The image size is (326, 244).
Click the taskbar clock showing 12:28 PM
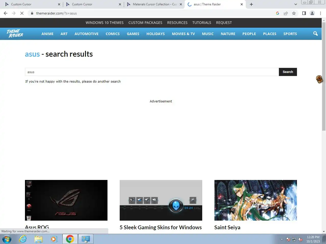(x=313, y=239)
